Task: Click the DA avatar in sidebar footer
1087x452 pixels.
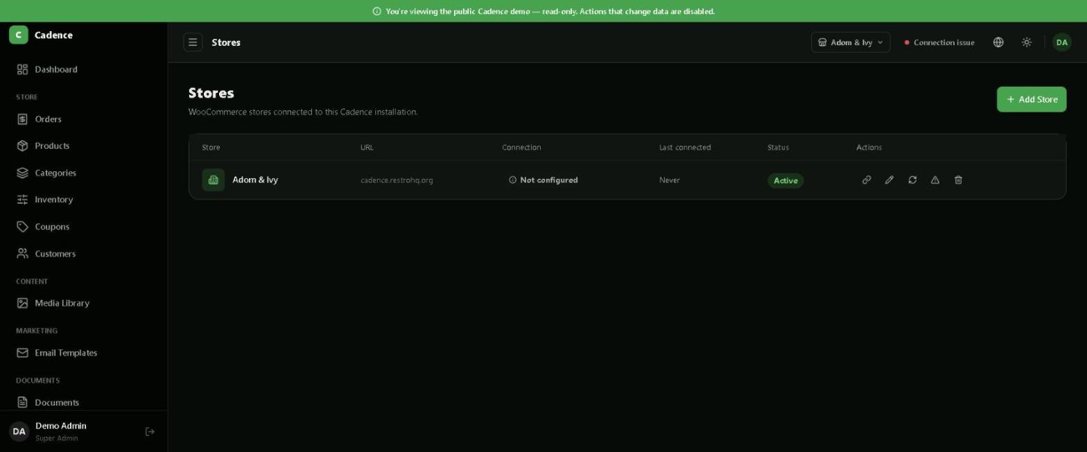Action: [x=19, y=431]
